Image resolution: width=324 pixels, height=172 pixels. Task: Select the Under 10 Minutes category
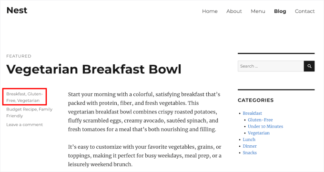pyautogui.click(x=265, y=126)
